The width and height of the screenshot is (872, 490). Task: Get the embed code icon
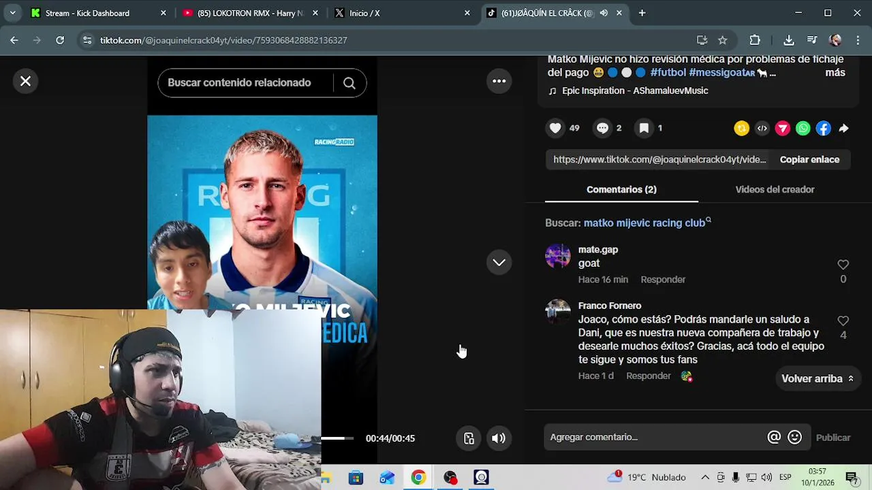click(762, 128)
